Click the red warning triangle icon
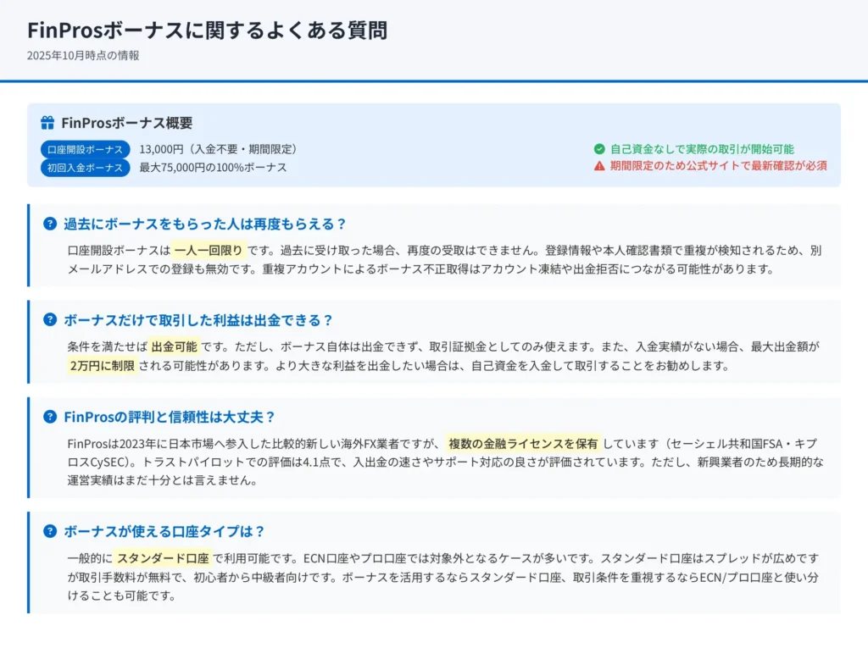The height and width of the screenshot is (648, 868). pyautogui.click(x=599, y=166)
